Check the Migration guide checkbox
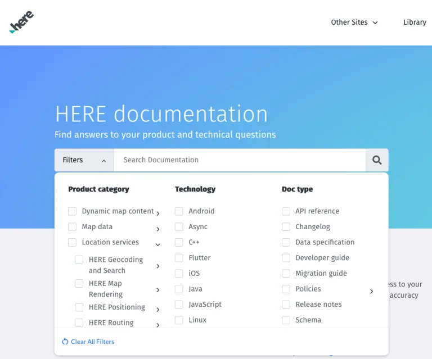 (286, 274)
